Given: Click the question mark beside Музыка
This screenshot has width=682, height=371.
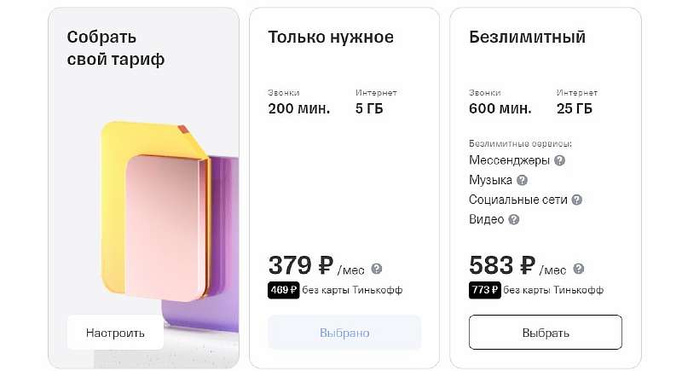Looking at the screenshot, I should tap(523, 180).
